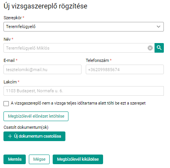Click the Mentés button
170x168 pixels.
(x=15, y=159)
